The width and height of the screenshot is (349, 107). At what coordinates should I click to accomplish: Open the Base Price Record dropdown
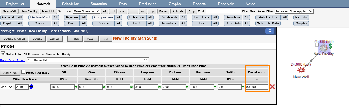click(x=88, y=60)
